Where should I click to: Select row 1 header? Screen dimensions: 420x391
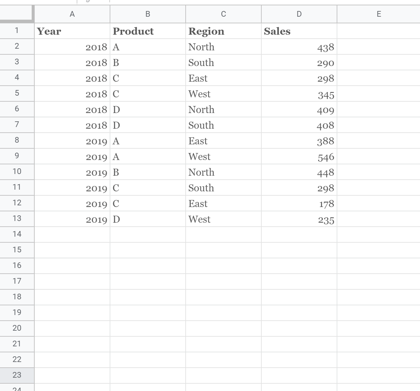pos(17,31)
